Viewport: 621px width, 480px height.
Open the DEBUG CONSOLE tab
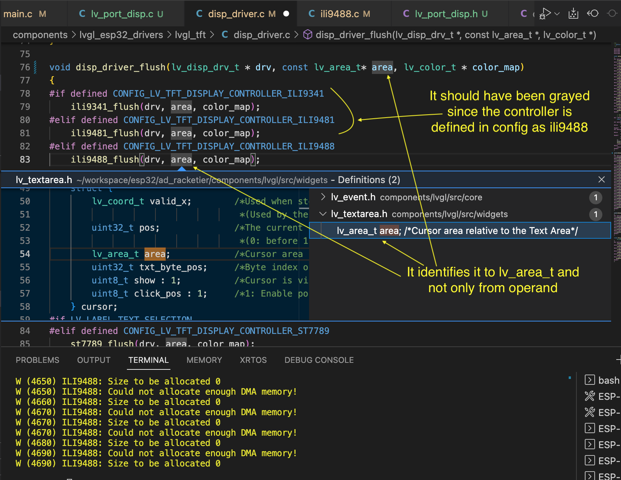319,360
